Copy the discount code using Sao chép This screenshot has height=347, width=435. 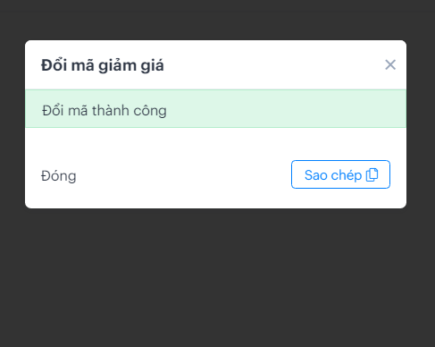coord(340,174)
